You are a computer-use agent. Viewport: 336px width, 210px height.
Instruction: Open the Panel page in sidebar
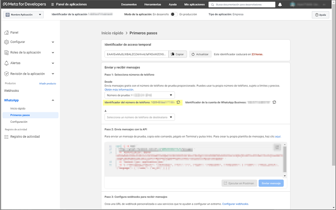14,32
